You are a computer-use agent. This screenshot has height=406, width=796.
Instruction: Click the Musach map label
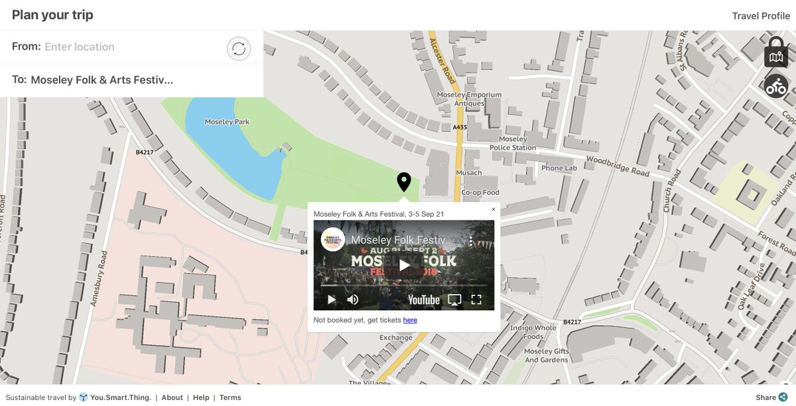coord(468,173)
